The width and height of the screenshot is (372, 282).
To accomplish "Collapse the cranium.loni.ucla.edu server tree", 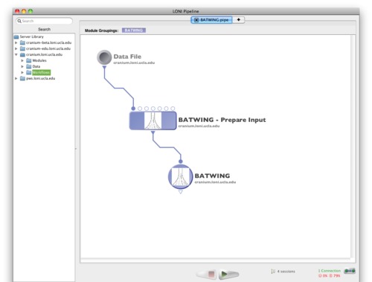I will click(x=16, y=54).
